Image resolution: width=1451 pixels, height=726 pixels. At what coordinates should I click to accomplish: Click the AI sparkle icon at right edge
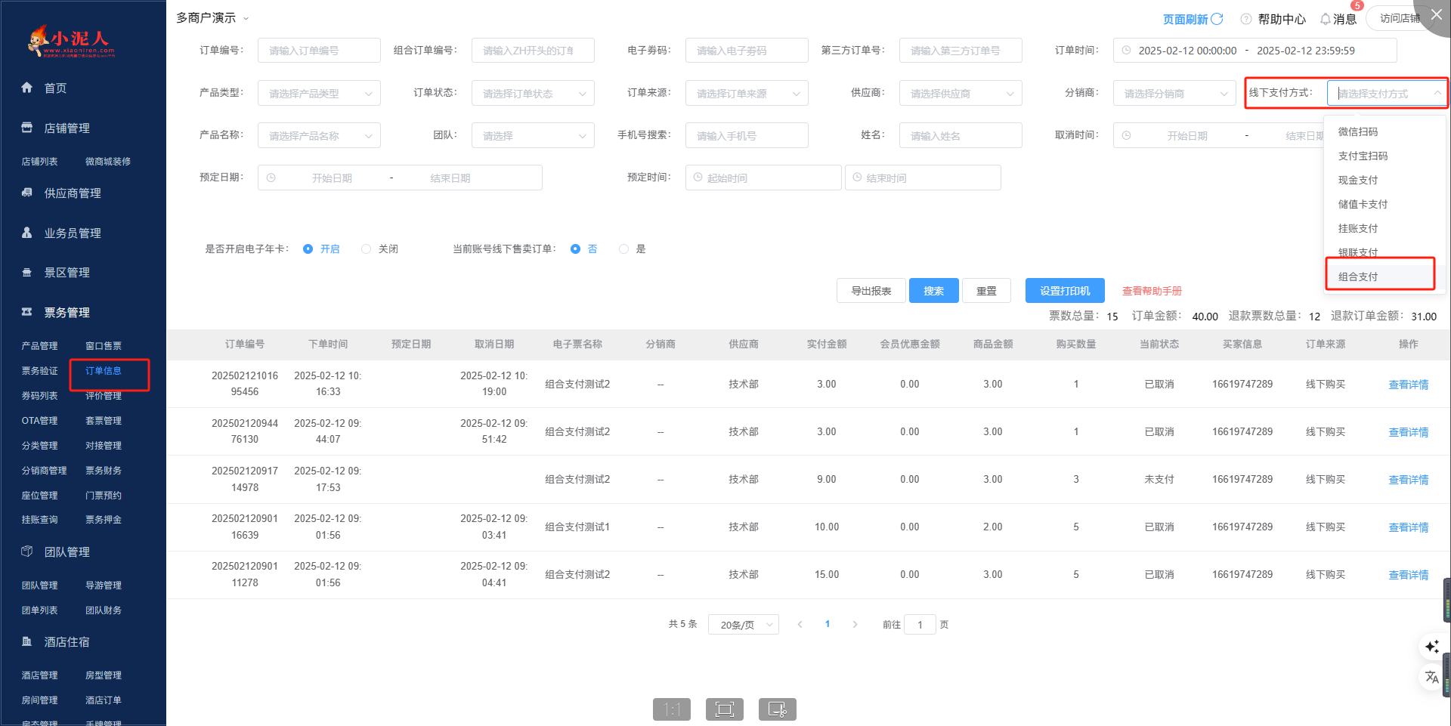tap(1431, 647)
